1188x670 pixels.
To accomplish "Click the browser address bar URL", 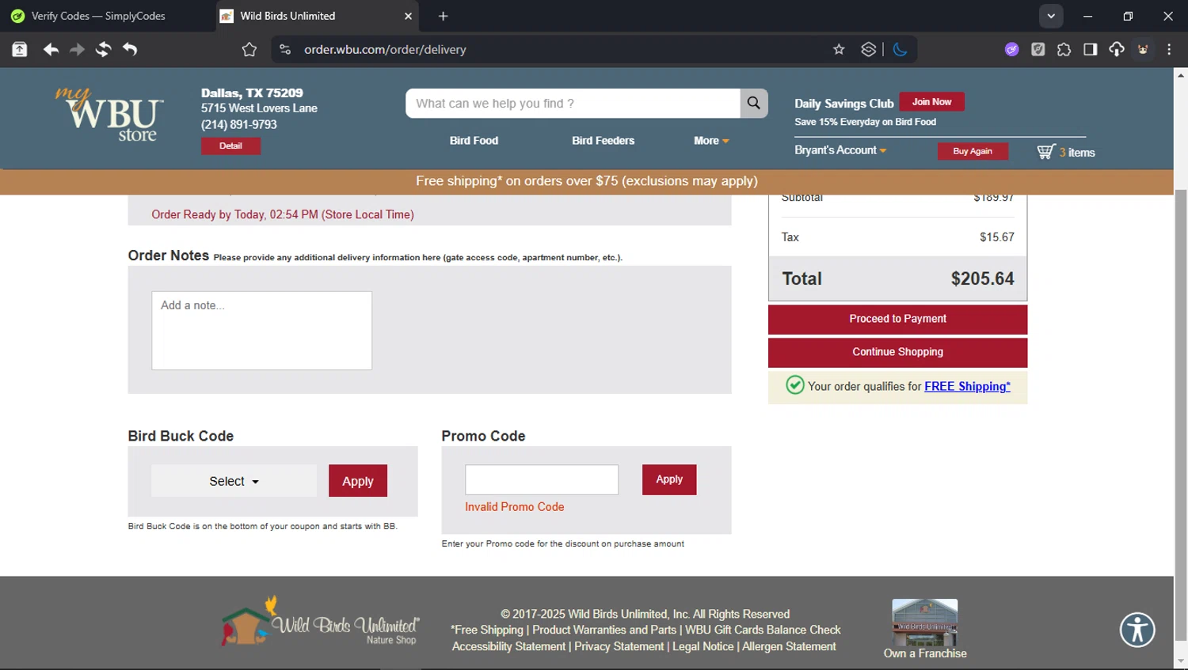I will coord(385,49).
